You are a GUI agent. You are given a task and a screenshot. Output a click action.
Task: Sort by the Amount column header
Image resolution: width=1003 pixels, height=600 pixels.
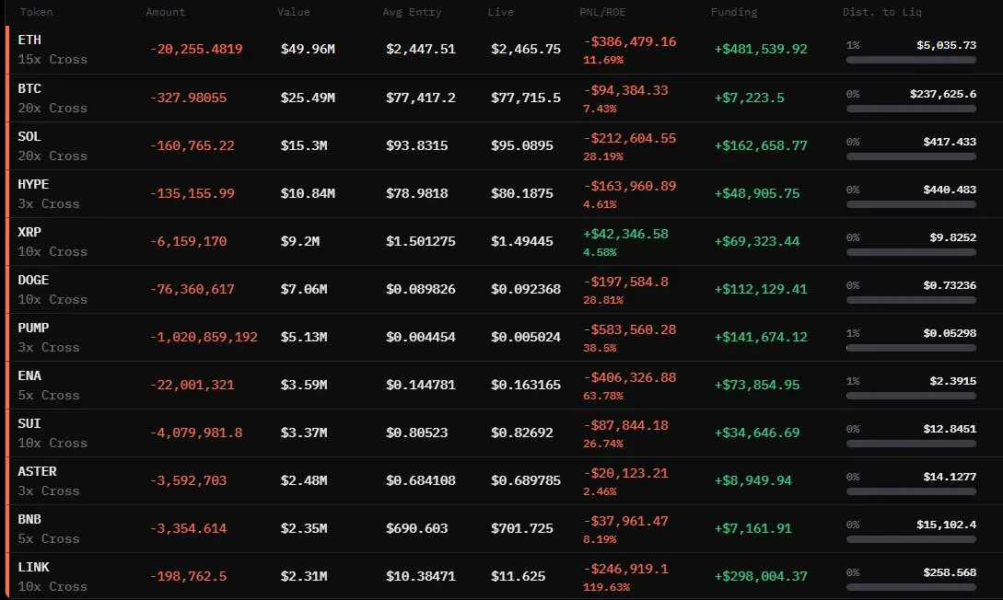point(166,12)
